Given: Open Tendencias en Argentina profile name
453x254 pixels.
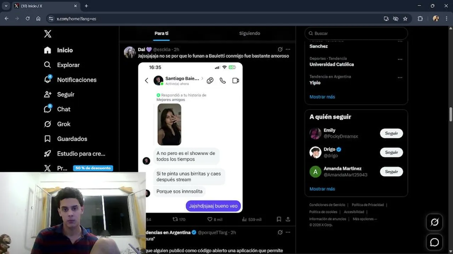Looking at the screenshot, I should click(x=169, y=232).
